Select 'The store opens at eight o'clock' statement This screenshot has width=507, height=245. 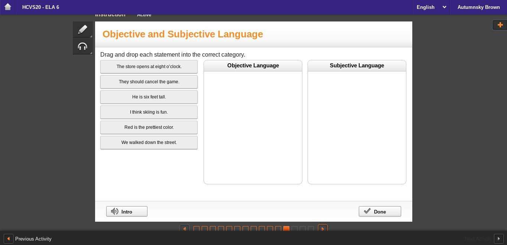[149, 67]
